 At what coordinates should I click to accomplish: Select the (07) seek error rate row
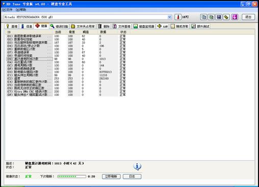66,52
